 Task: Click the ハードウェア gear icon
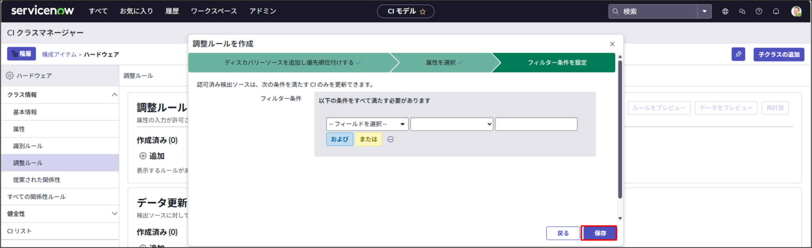(x=10, y=76)
